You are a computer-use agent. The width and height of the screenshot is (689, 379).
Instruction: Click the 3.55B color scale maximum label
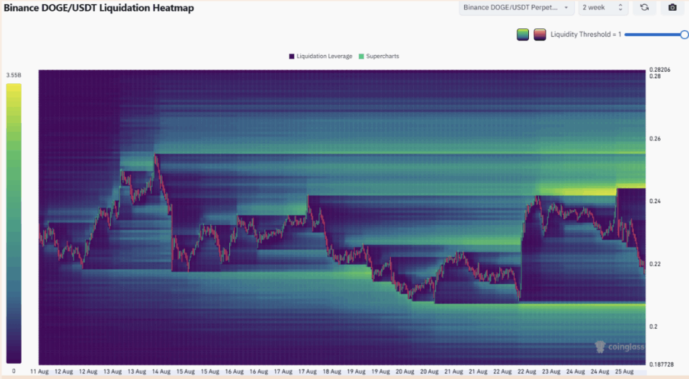pos(13,75)
